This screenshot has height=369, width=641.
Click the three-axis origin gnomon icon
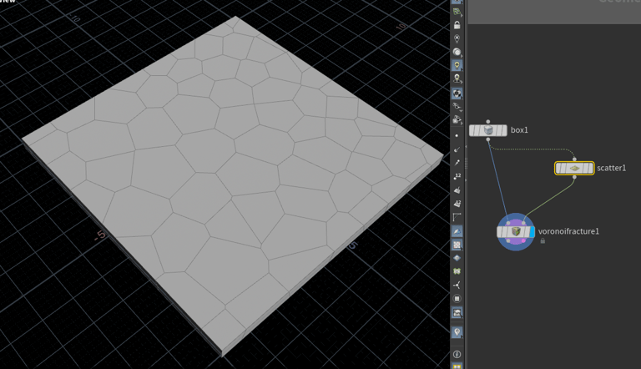pos(457,286)
